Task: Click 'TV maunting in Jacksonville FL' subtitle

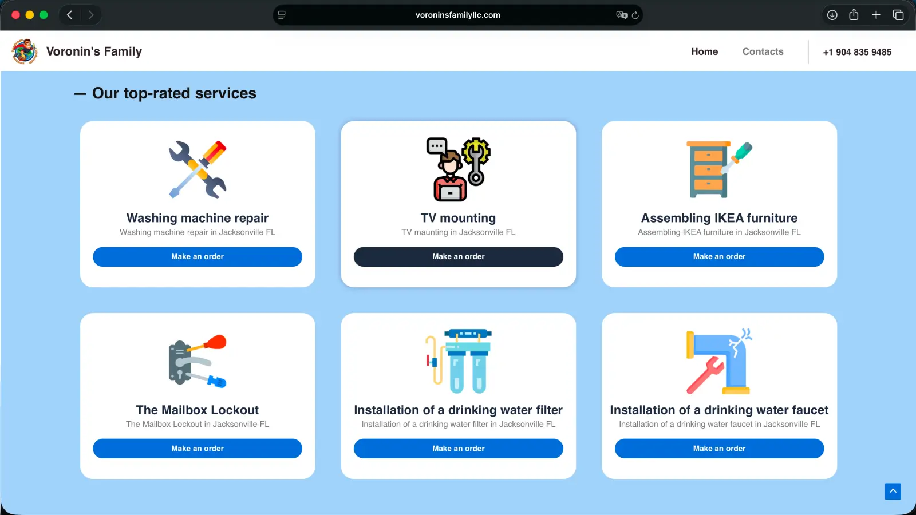Action: coord(459,232)
